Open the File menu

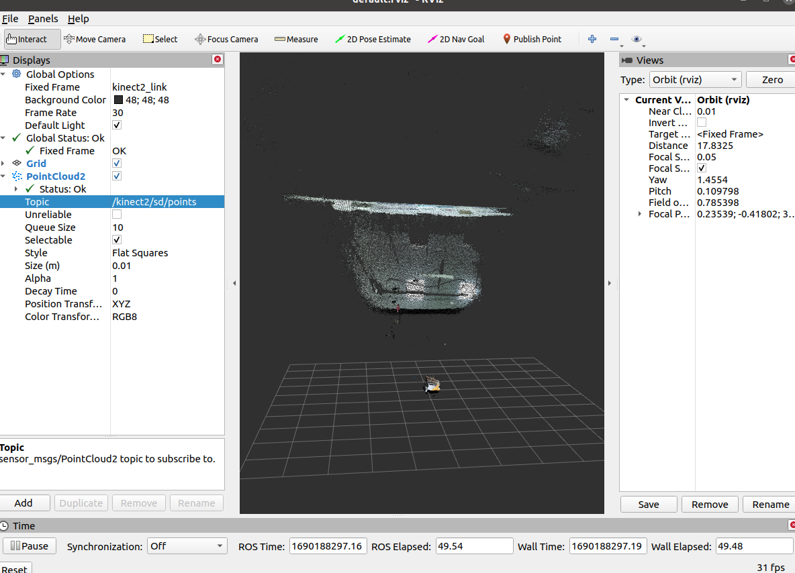[x=10, y=19]
